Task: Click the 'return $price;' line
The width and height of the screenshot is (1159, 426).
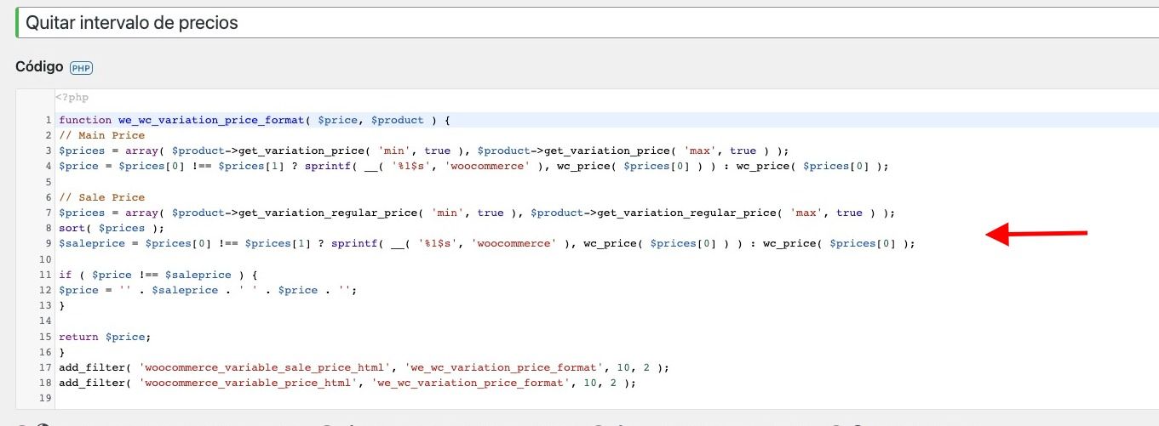Action: point(105,337)
